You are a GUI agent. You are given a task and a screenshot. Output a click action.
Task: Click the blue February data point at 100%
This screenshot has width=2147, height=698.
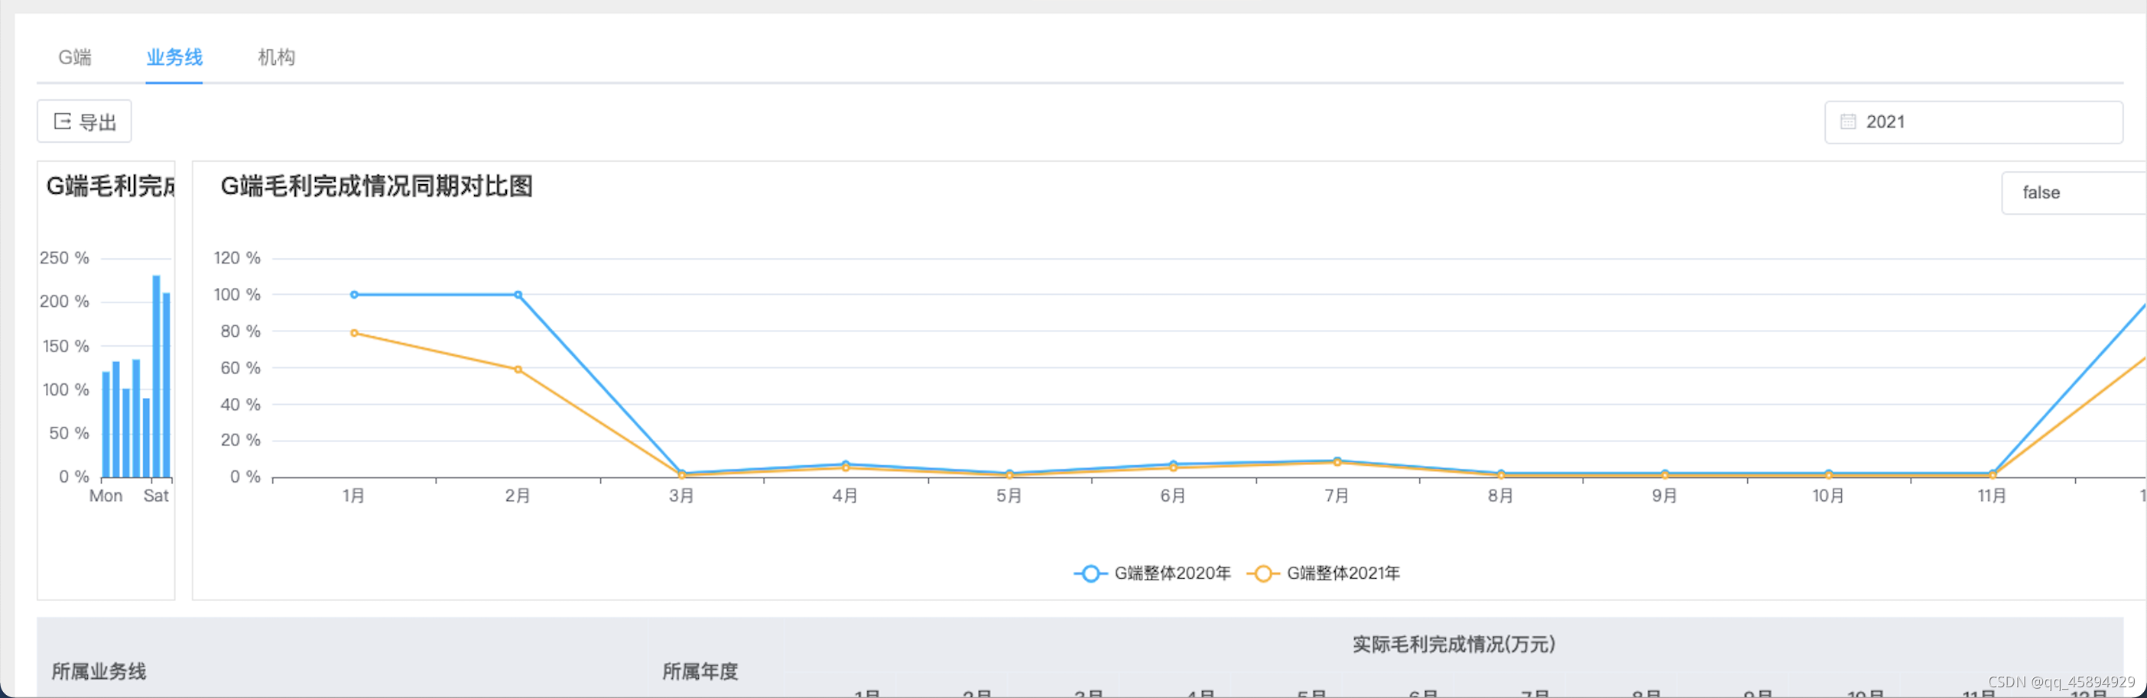pyautogui.click(x=518, y=294)
